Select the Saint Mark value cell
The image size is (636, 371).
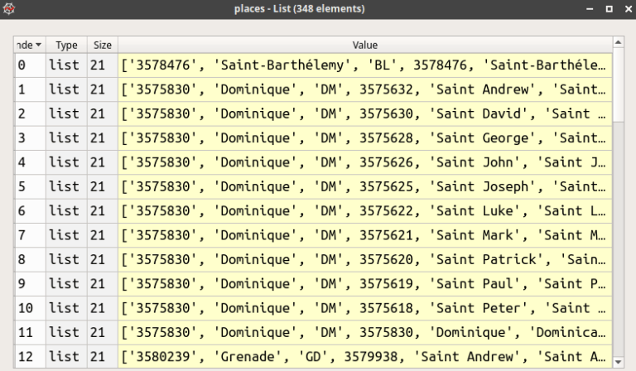pos(365,235)
